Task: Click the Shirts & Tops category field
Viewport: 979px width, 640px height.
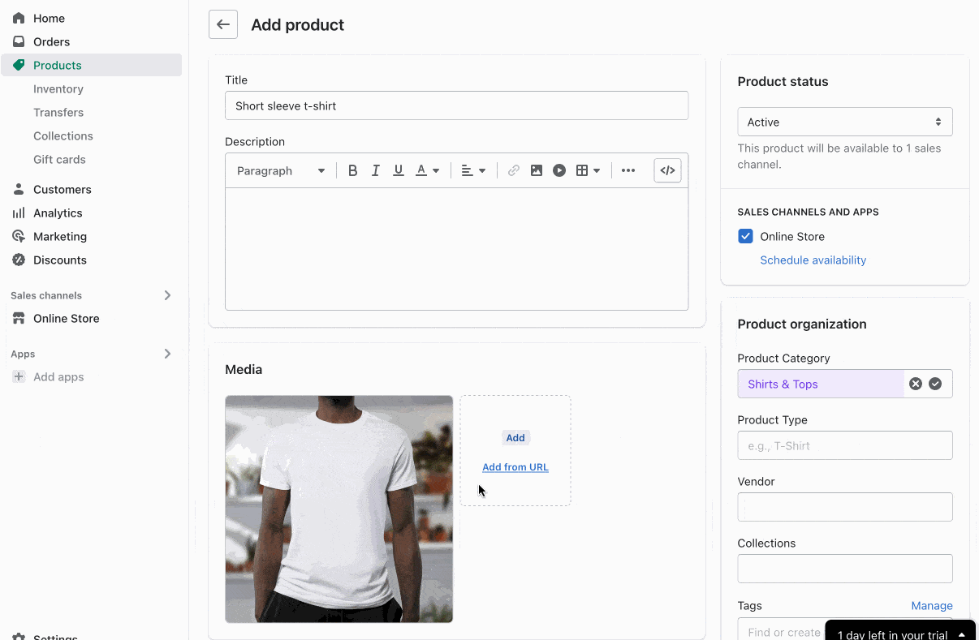Action: click(x=821, y=384)
